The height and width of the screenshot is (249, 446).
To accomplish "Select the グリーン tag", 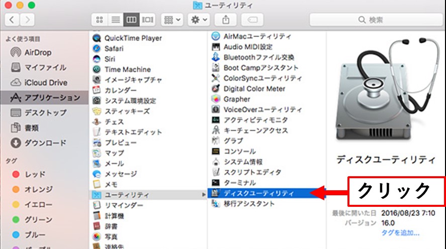I will click(x=32, y=219).
